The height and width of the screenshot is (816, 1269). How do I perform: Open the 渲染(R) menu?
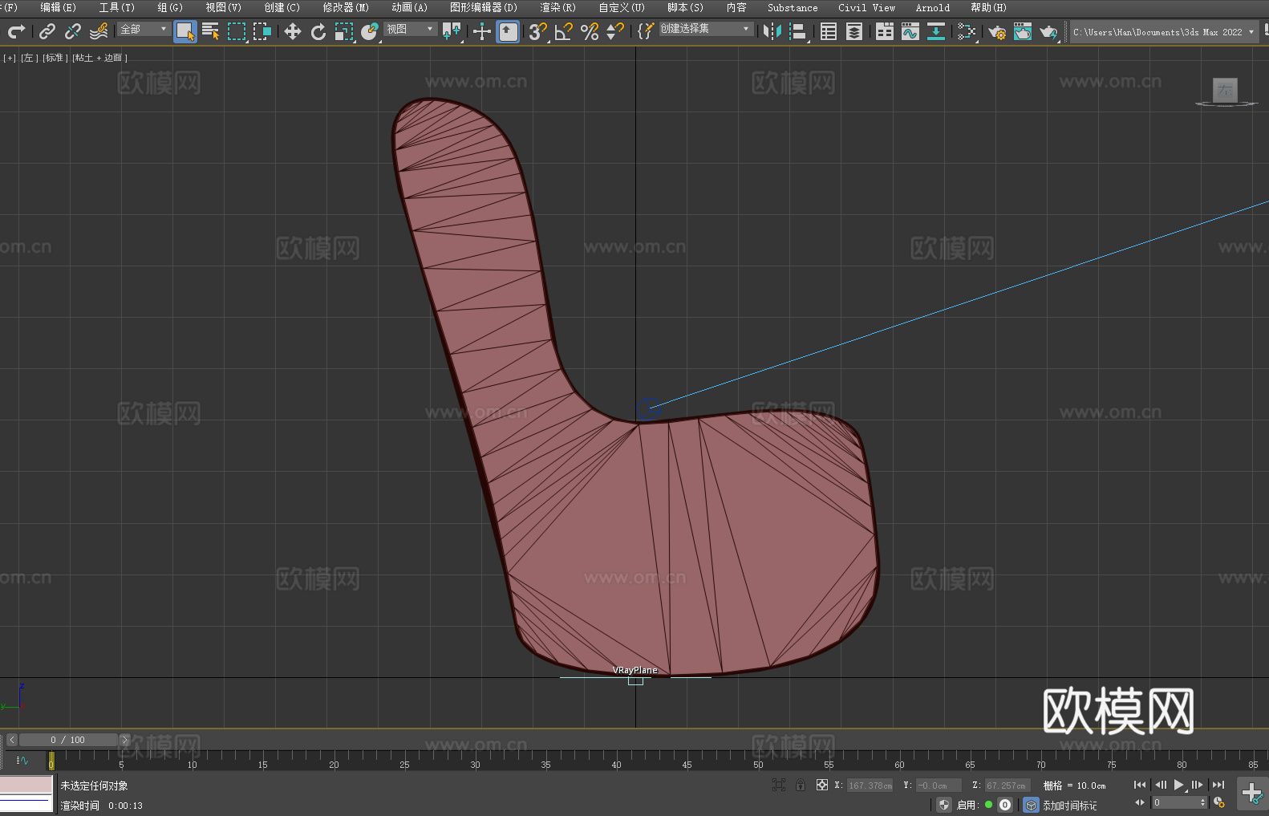557,7
